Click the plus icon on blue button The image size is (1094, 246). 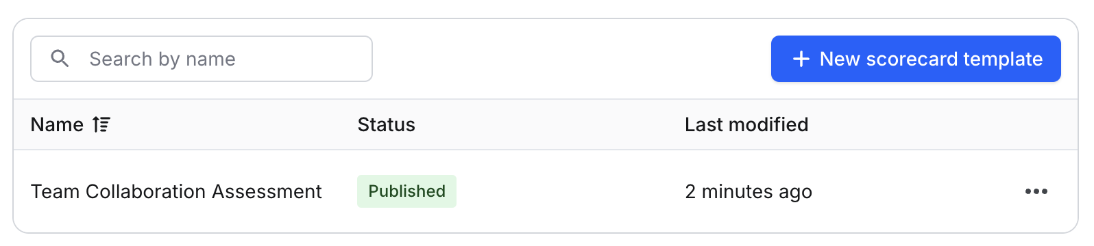point(801,59)
